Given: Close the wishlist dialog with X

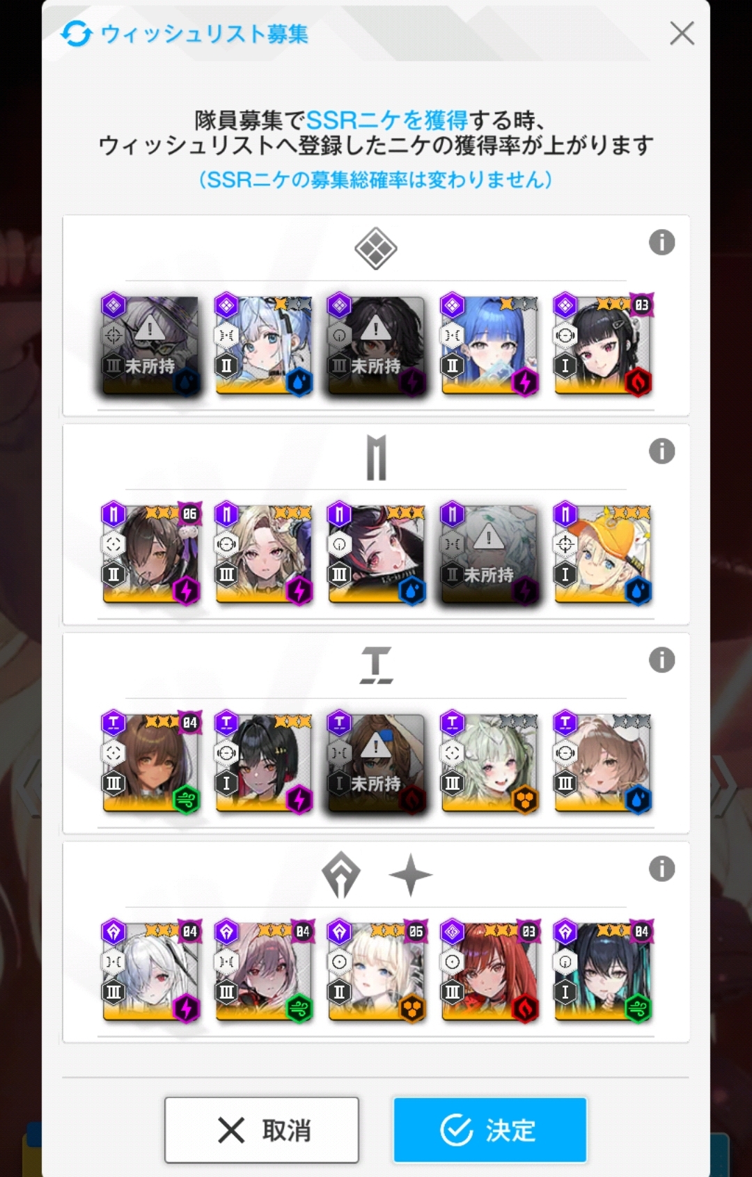Looking at the screenshot, I should (682, 33).
